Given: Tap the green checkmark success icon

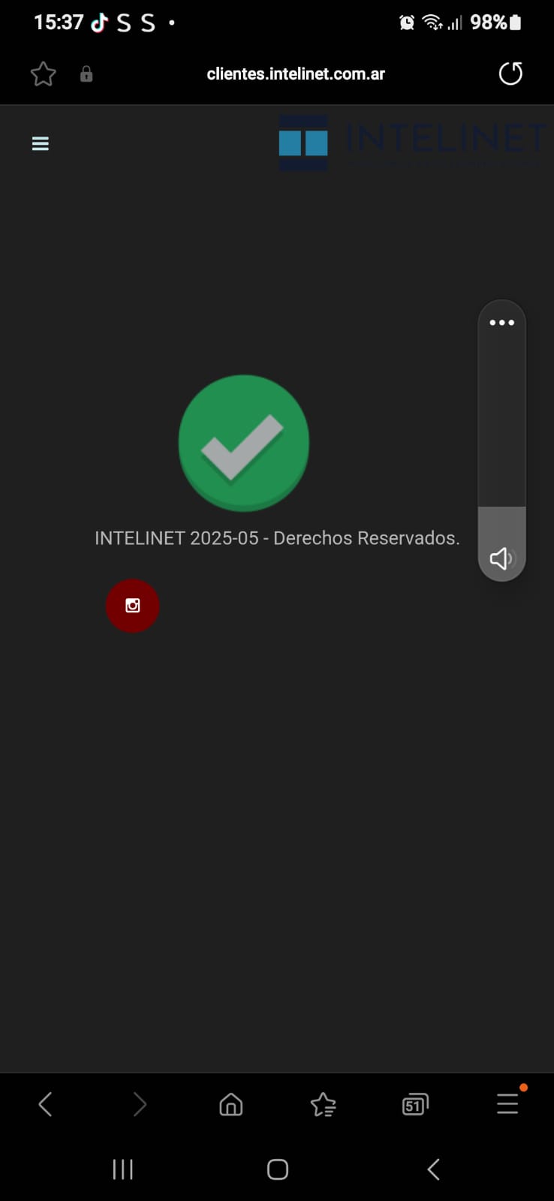Looking at the screenshot, I should 244,443.
